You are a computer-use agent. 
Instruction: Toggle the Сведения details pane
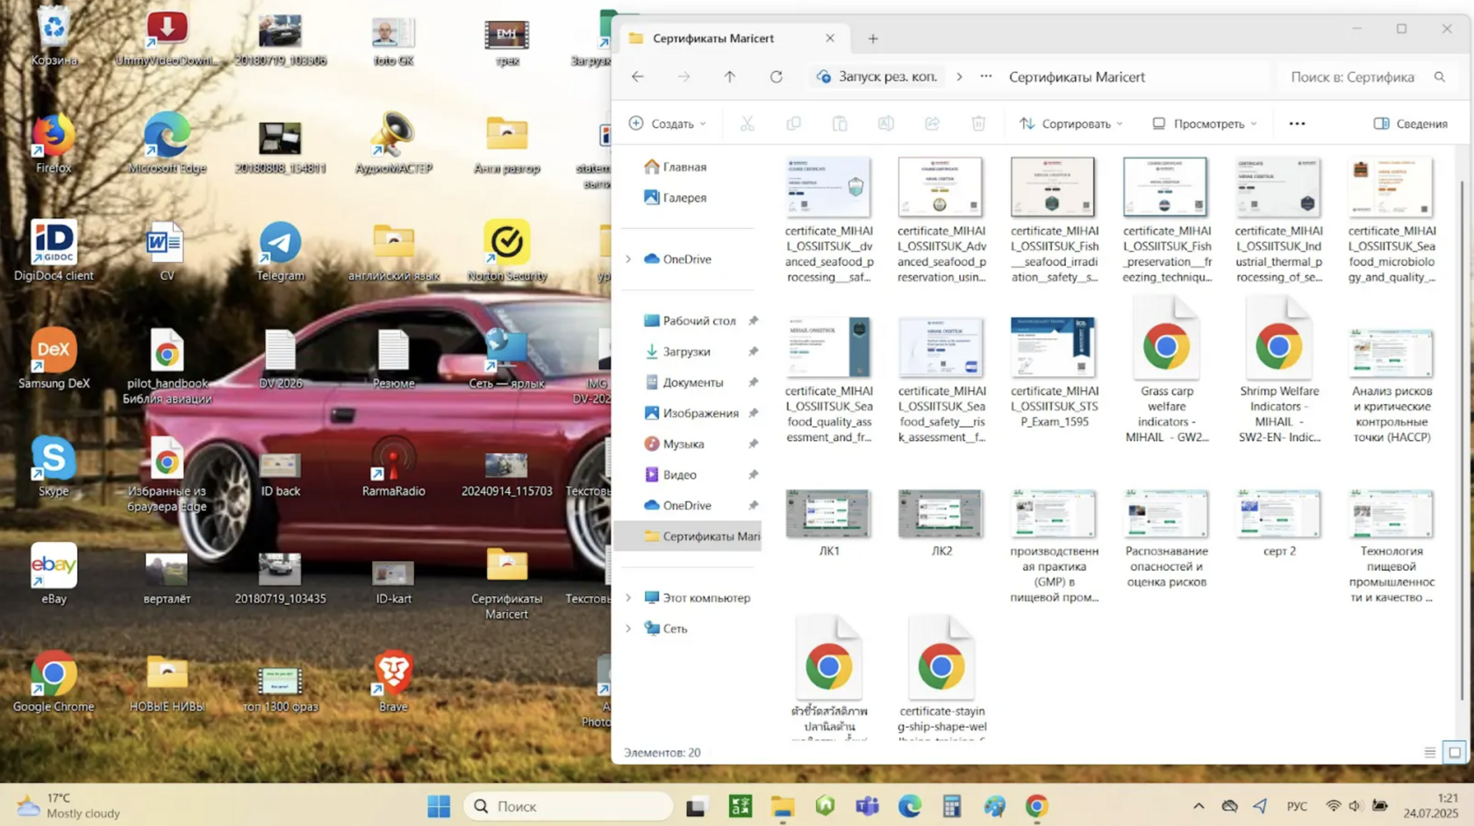click(1411, 124)
